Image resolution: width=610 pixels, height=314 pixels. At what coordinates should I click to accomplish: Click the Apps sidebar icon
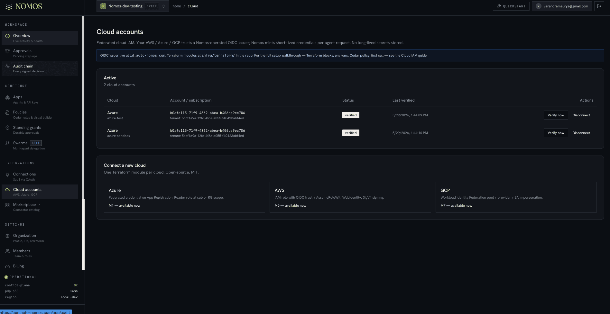pos(7,97)
